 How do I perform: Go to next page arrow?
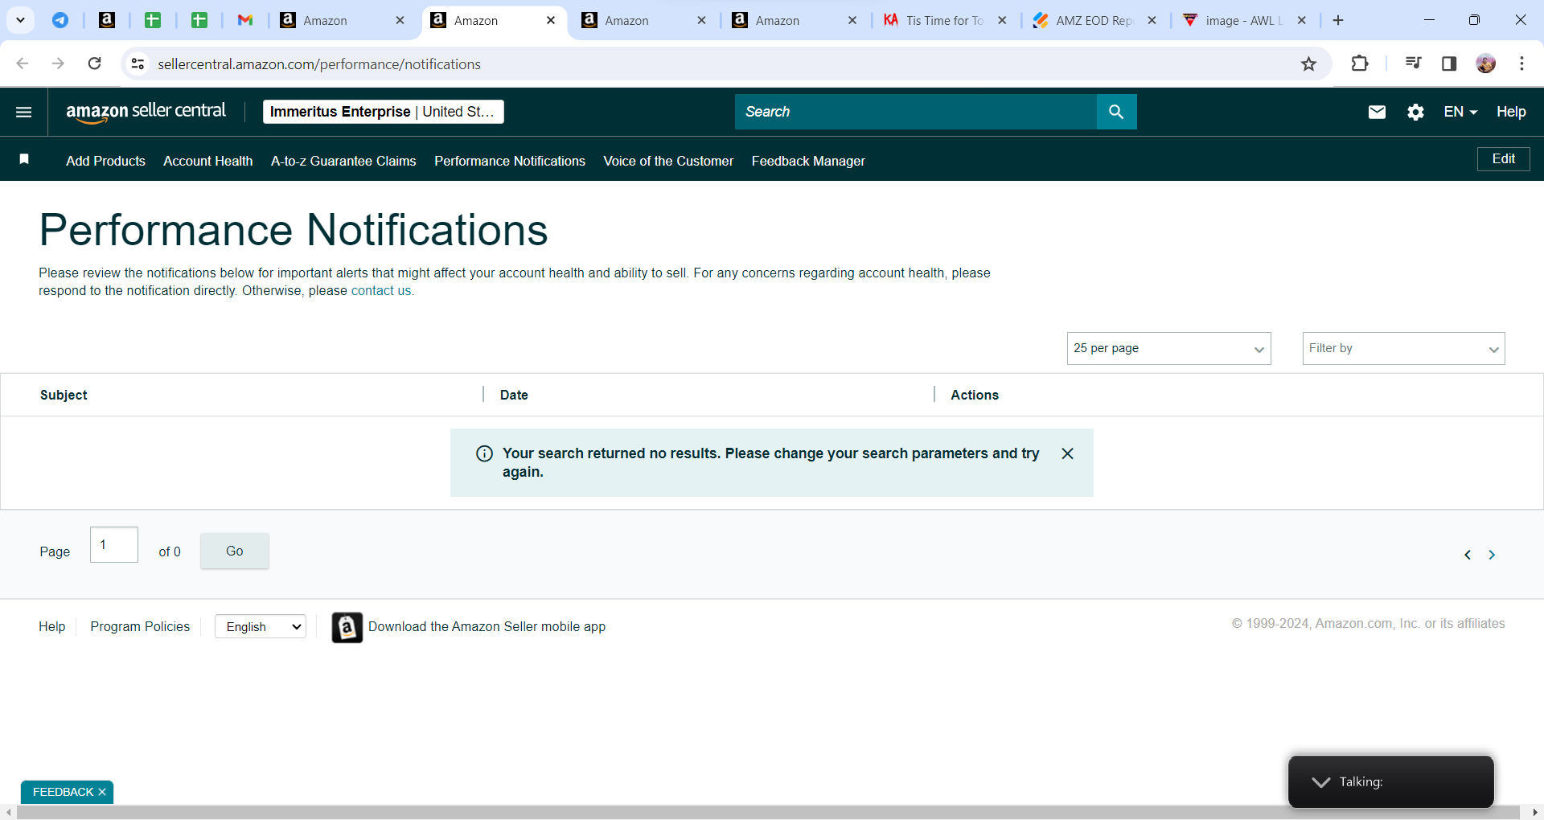coord(1492,555)
